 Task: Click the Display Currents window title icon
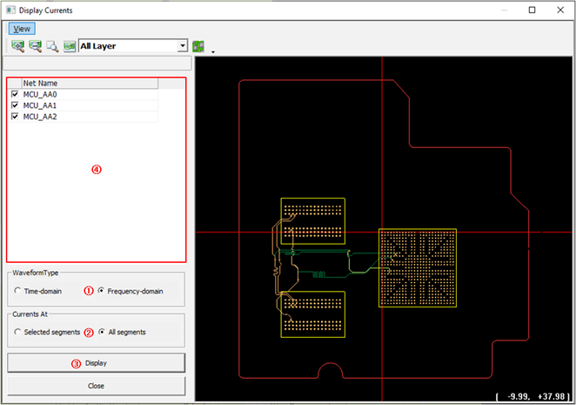coord(10,10)
